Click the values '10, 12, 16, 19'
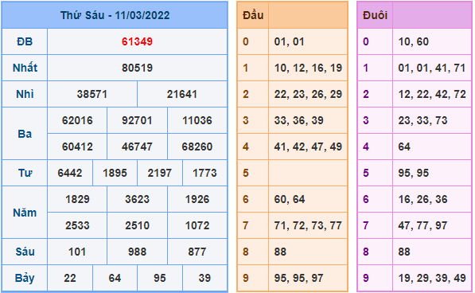 click(308, 68)
